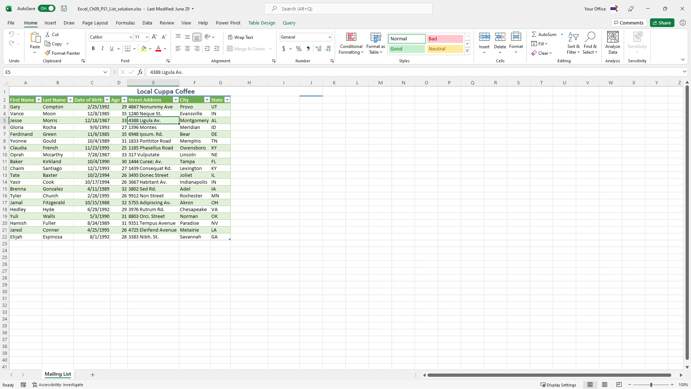Select the Format Painter tool

point(63,53)
